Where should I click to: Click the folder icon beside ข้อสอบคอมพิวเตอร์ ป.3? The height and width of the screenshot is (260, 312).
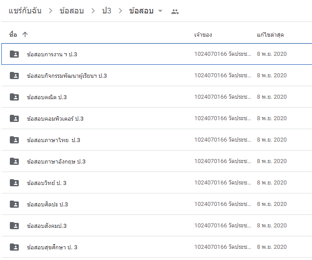tap(14, 118)
